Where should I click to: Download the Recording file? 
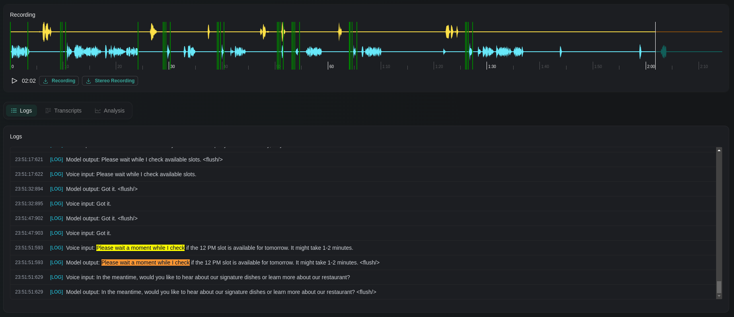click(59, 81)
